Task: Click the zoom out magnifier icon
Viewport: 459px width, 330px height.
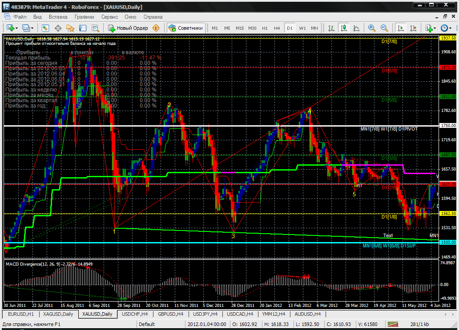Action: tap(384, 28)
